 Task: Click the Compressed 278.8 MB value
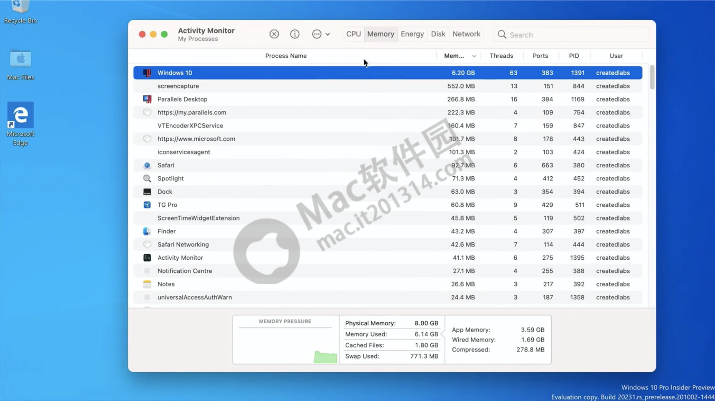(530, 350)
